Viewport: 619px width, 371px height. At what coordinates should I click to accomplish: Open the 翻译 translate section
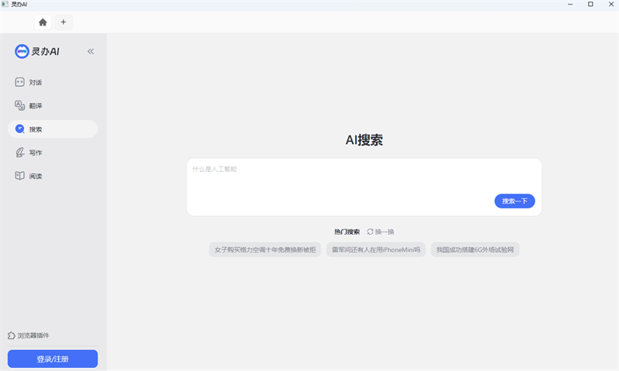53,105
